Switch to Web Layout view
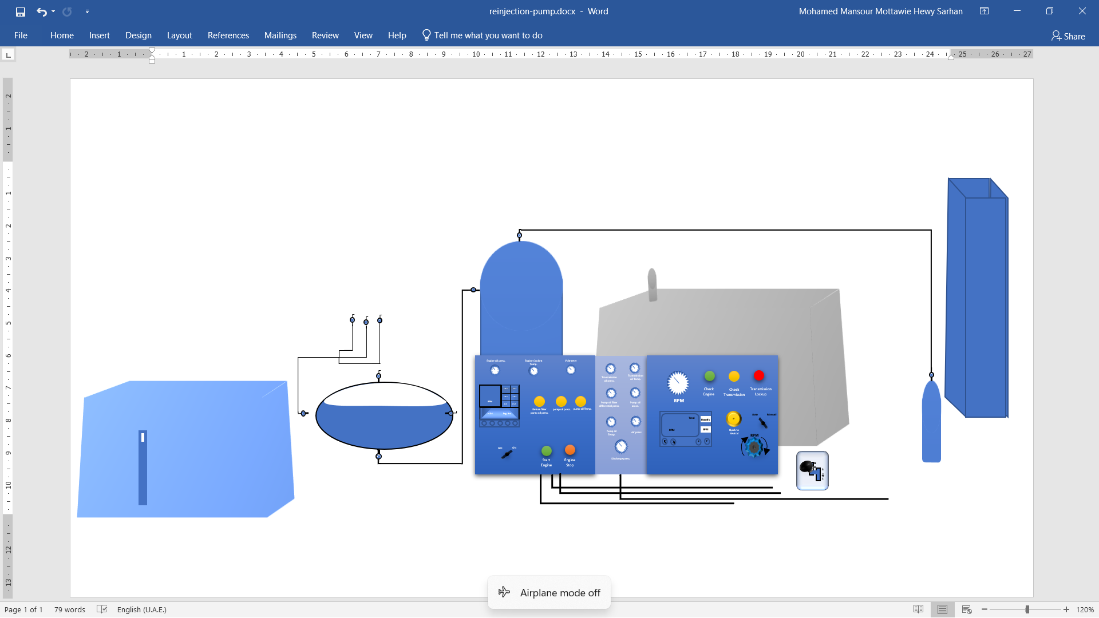Image resolution: width=1099 pixels, height=618 pixels. pyautogui.click(x=967, y=609)
